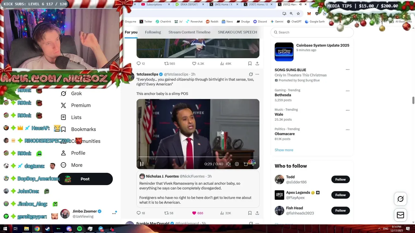View analytics of the 49K views post
Viewport: 415px width, 233px height.
226,64
